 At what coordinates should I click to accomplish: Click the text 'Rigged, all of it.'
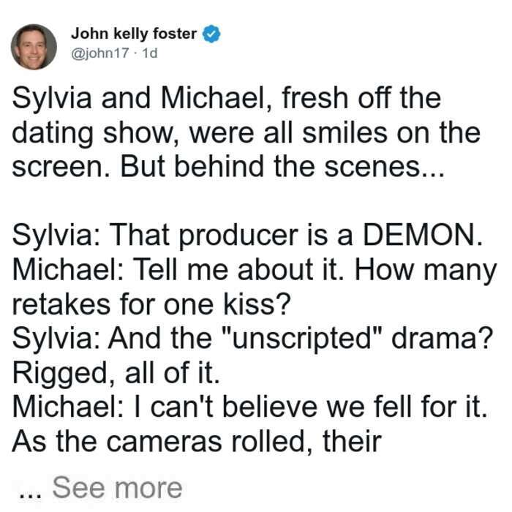[x=116, y=373]
